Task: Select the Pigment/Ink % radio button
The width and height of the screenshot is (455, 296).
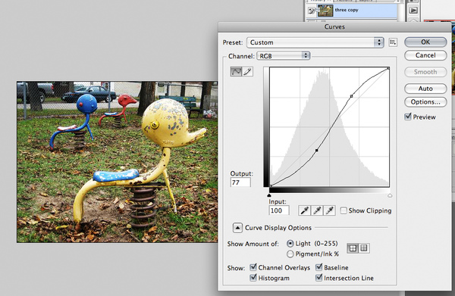Action: 290,254
